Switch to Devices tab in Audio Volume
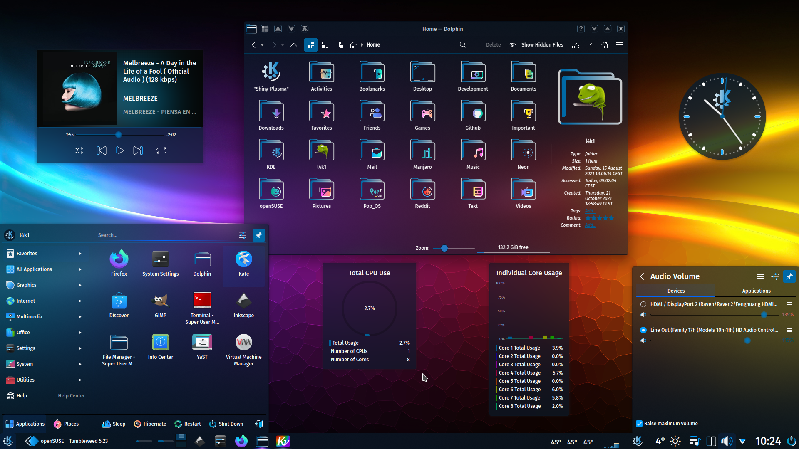 (x=676, y=291)
